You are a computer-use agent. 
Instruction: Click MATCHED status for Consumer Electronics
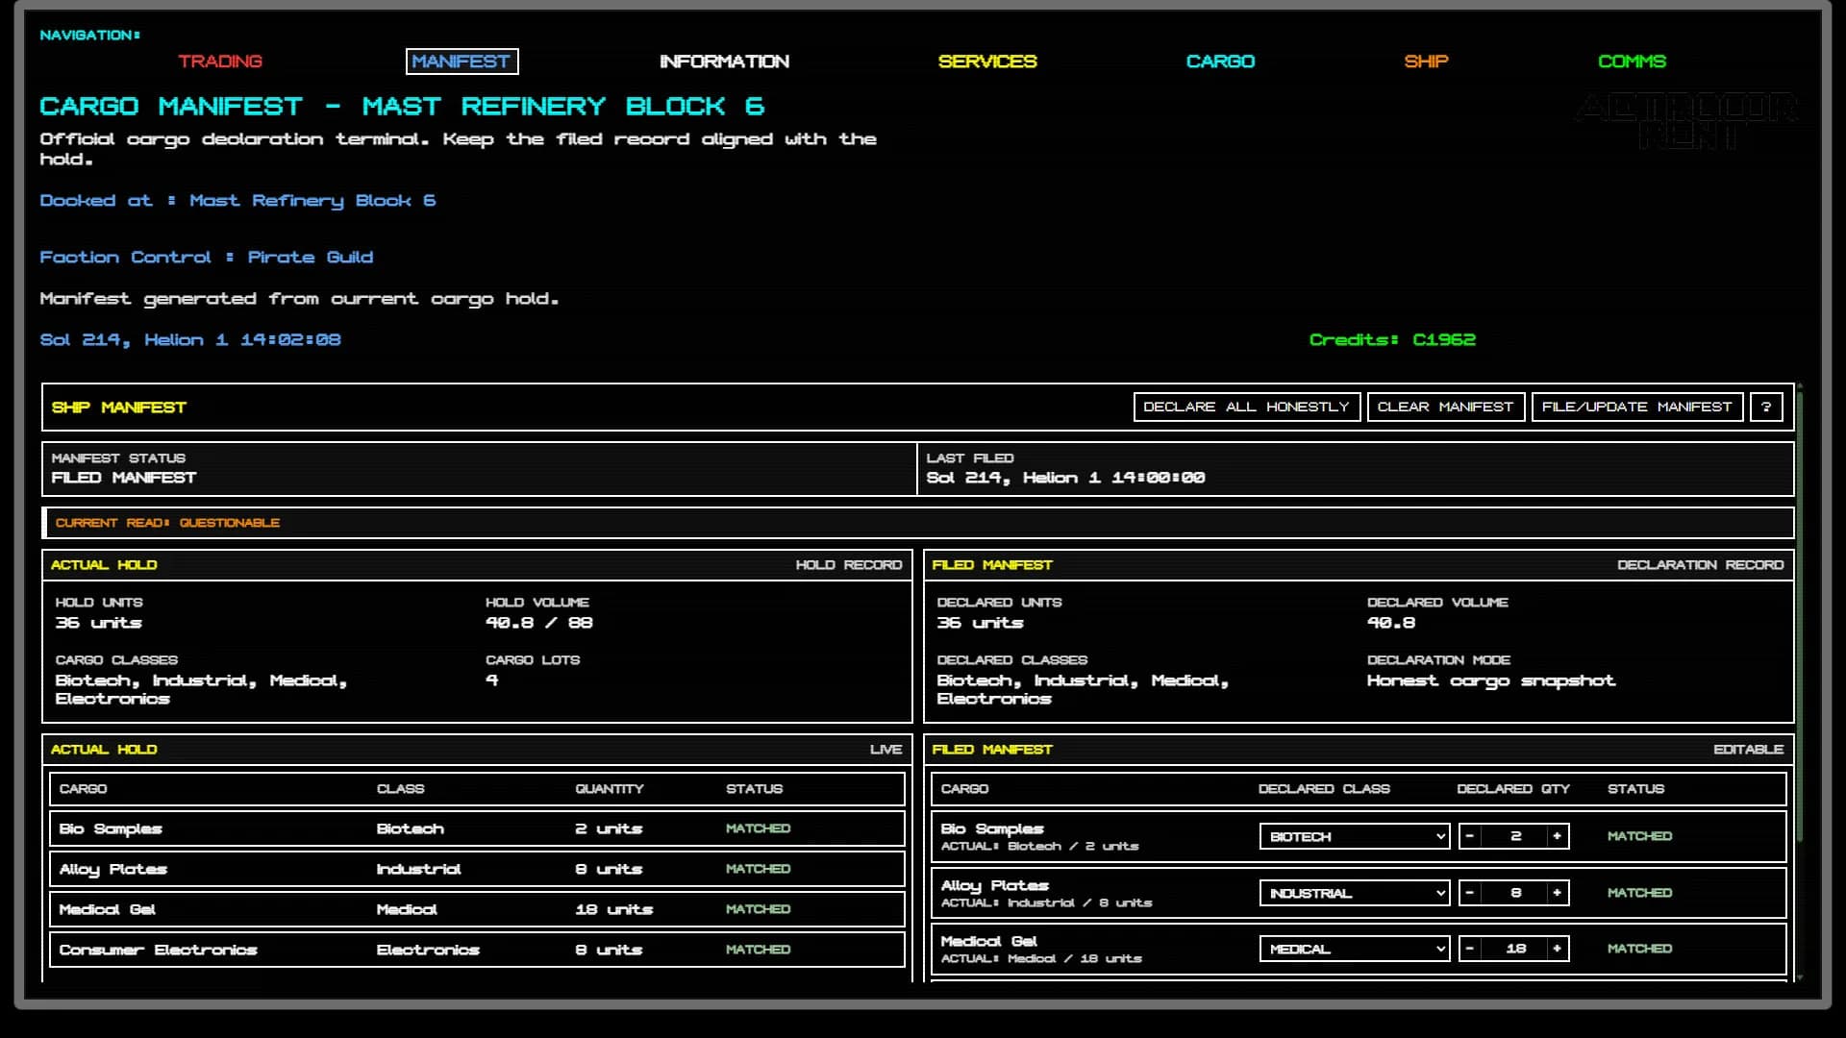(758, 950)
